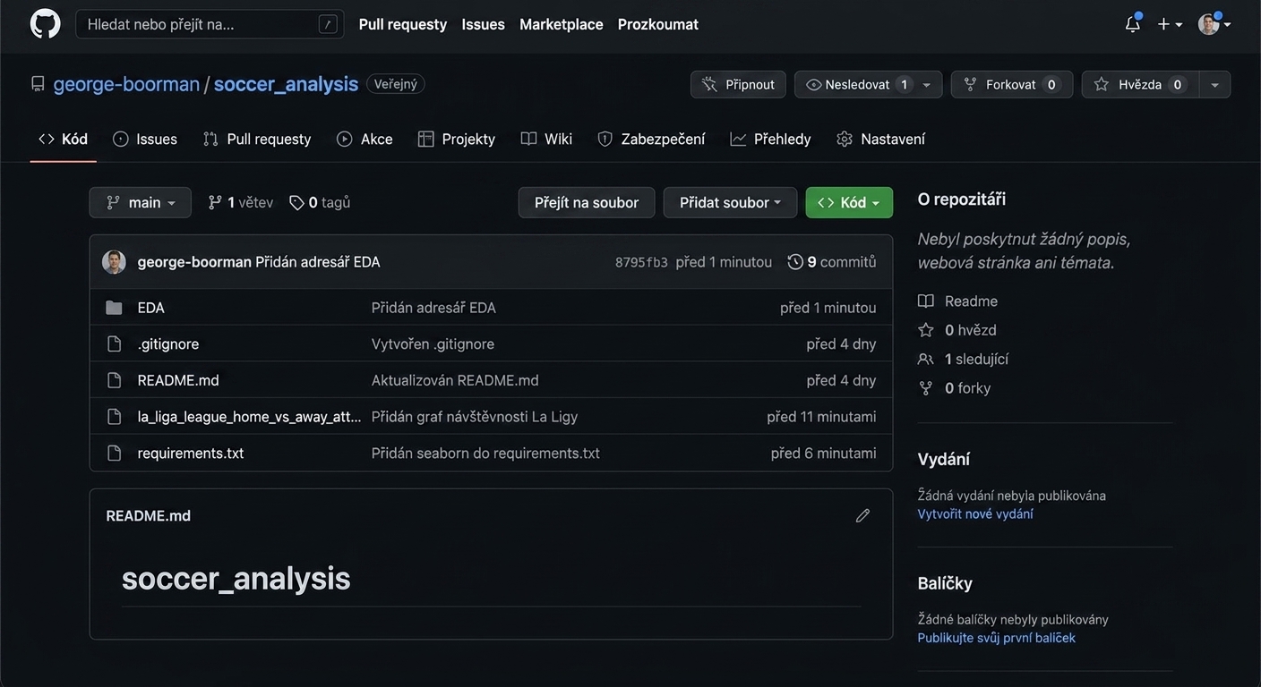Star the repository with Hvězda

click(x=1140, y=84)
